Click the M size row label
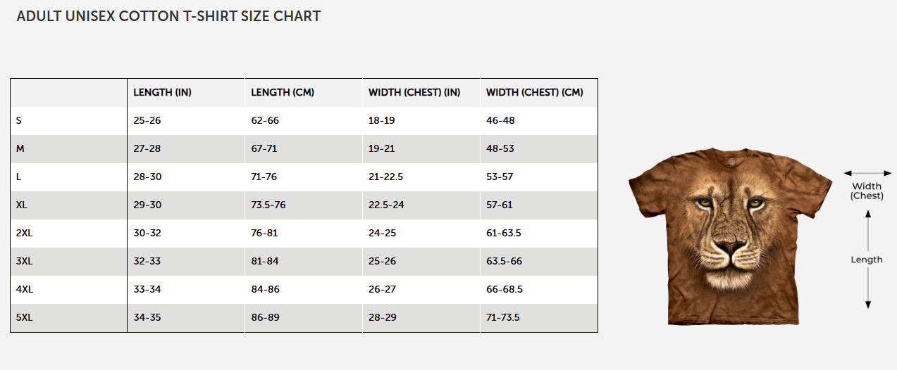The height and width of the screenshot is (370, 897). (20, 148)
